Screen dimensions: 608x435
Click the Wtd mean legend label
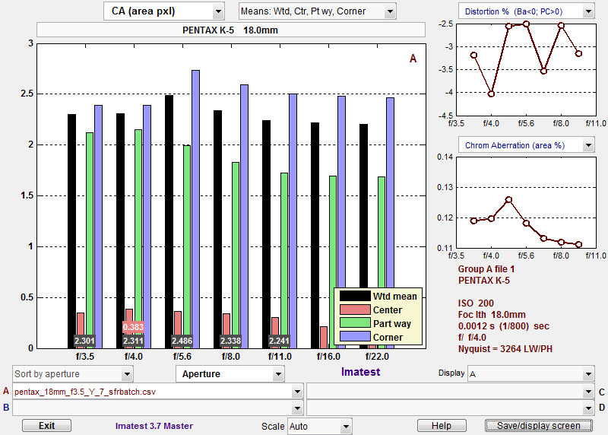(394, 297)
